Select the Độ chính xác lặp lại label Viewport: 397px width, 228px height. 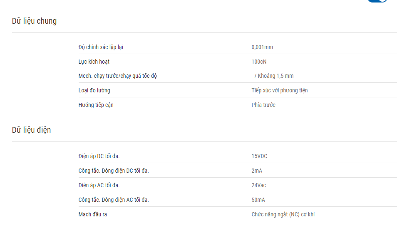coord(101,47)
